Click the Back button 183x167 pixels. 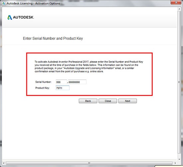[x=88, y=101]
